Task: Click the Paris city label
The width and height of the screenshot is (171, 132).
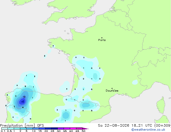Action: click(102, 40)
